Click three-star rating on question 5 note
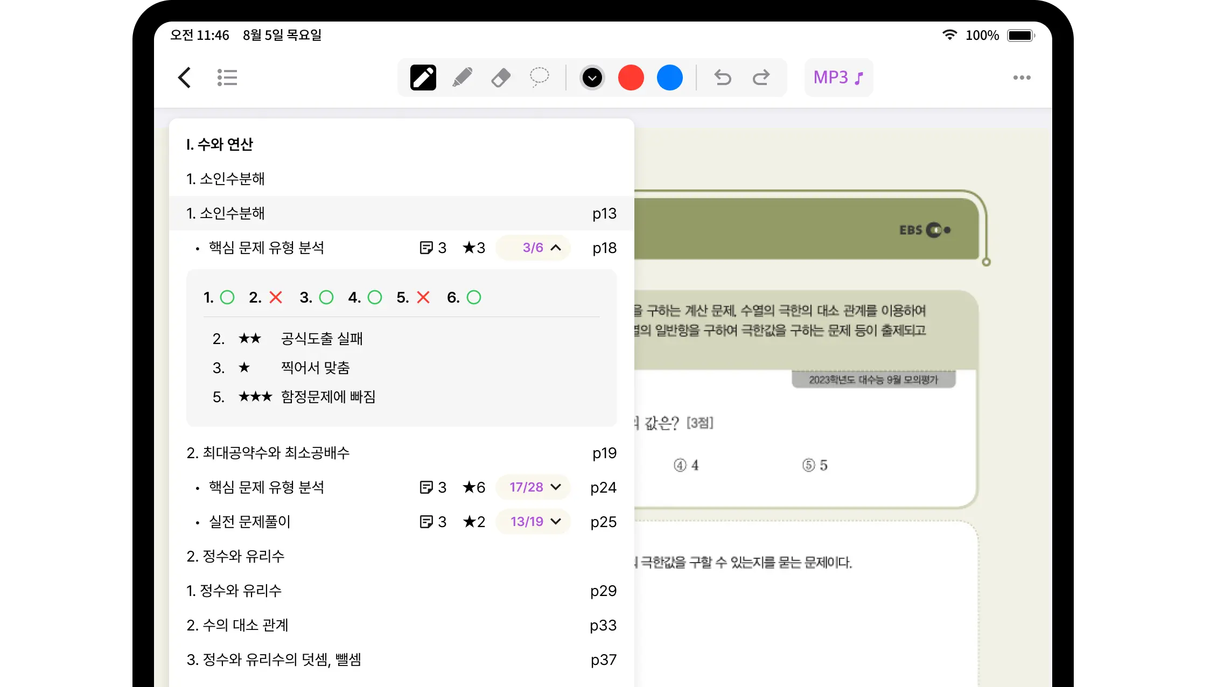Screen dimensions: 1231x687 tap(256, 397)
